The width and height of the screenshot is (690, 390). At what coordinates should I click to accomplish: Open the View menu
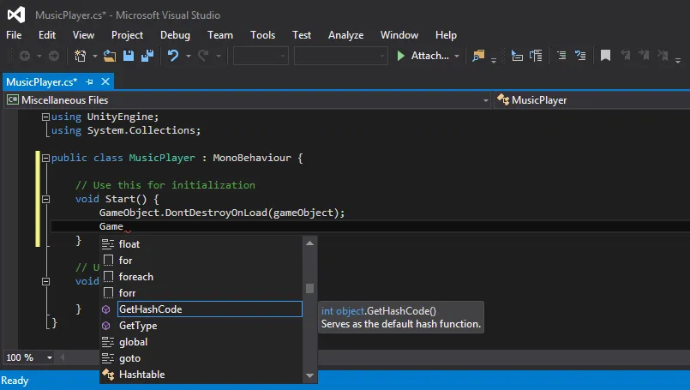(83, 35)
